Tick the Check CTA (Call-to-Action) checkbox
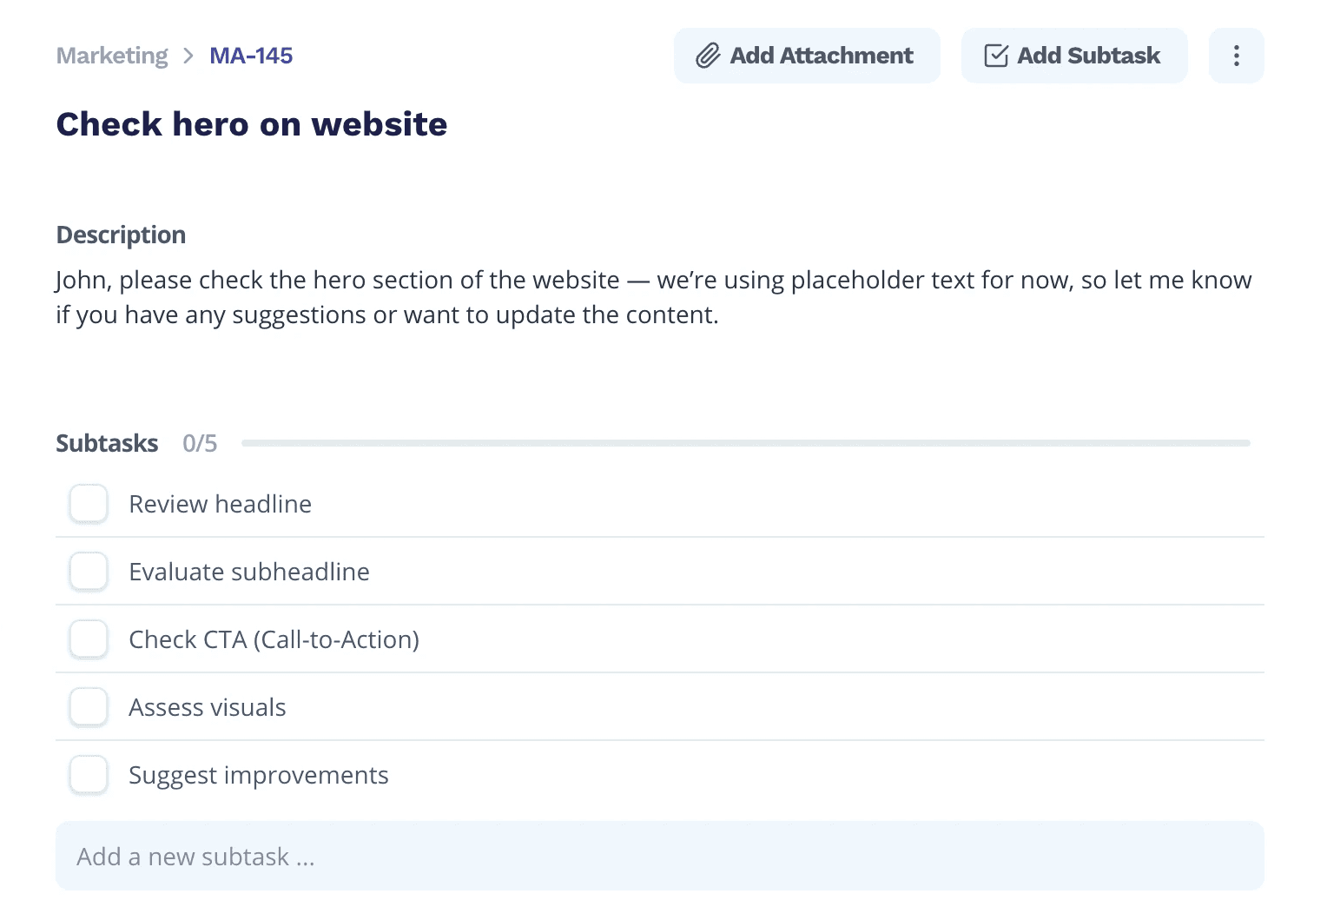 [x=88, y=639]
